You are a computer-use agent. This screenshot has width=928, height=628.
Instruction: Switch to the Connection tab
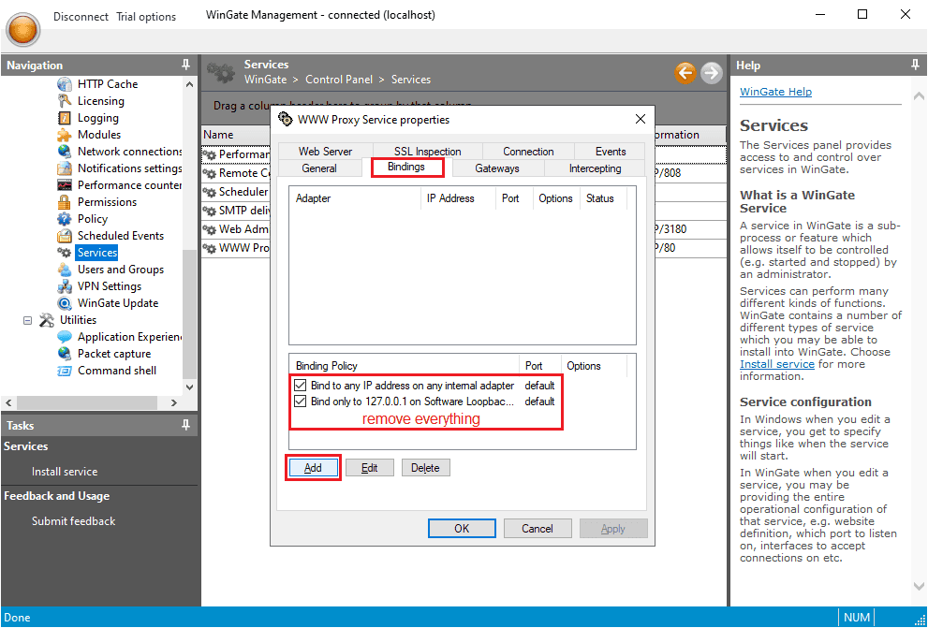[x=528, y=152]
